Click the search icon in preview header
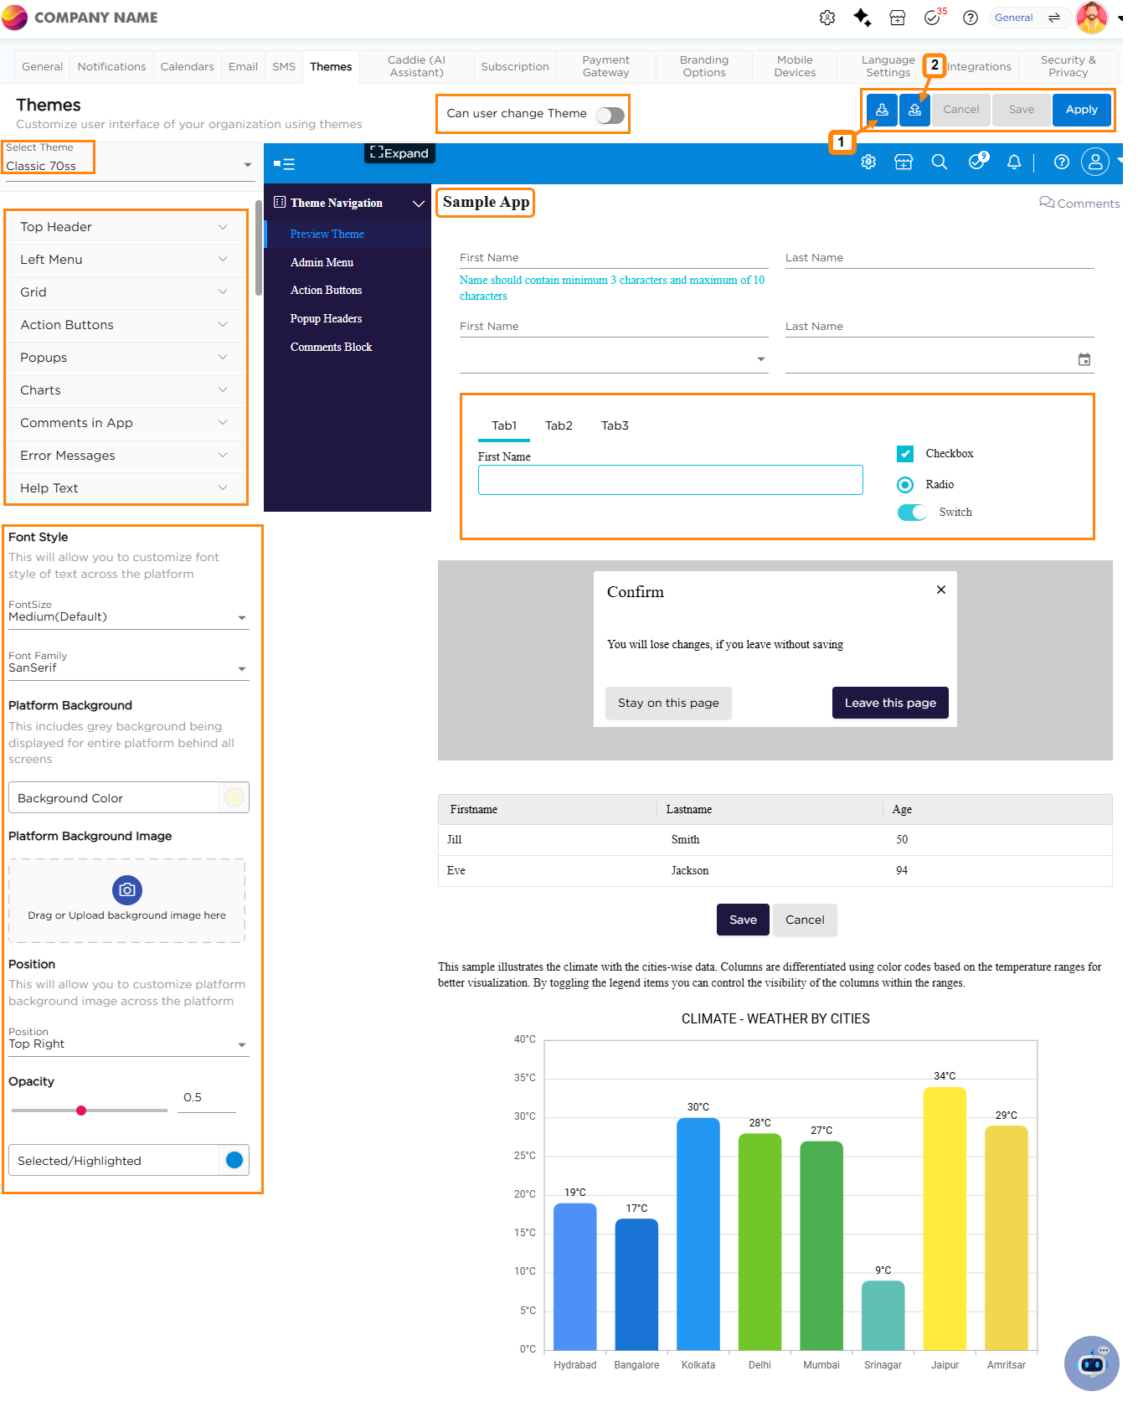This screenshot has height=1407, width=1138. (x=940, y=162)
